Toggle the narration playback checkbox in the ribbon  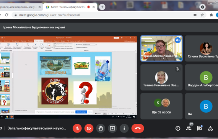[54, 44]
